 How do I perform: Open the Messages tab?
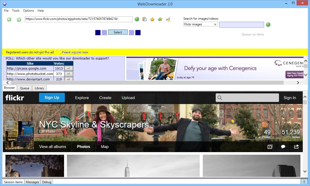(x=32, y=182)
